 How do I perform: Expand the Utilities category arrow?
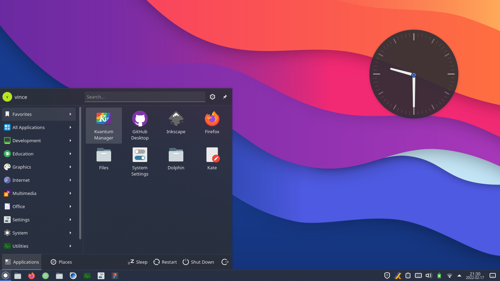pos(70,246)
